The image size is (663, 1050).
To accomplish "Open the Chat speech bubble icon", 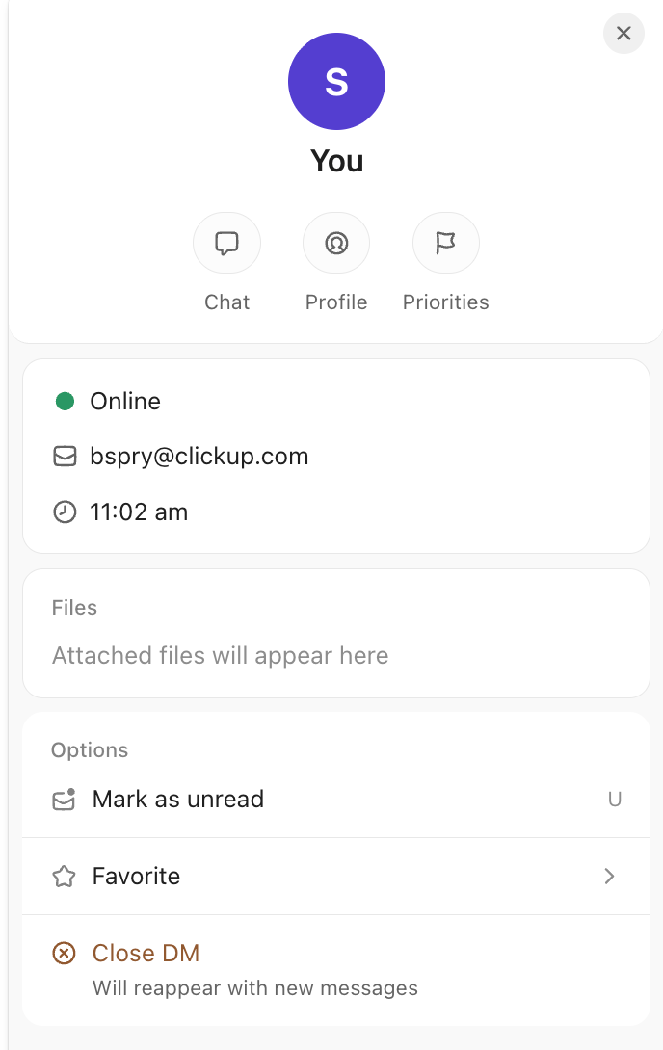I will [x=226, y=243].
